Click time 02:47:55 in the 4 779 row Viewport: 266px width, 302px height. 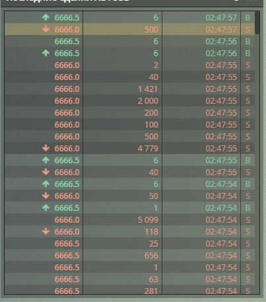coord(221,149)
